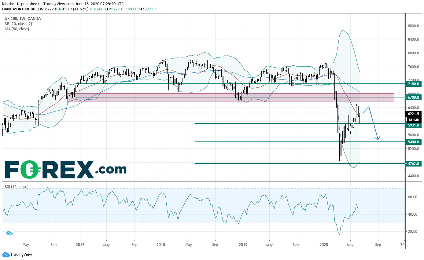Click the 3d 14h countdown label

pyautogui.click(x=414, y=119)
